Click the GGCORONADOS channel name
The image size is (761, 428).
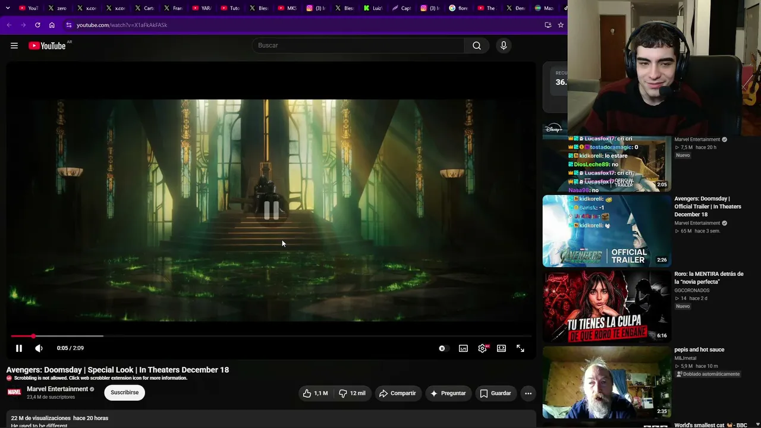692,291
